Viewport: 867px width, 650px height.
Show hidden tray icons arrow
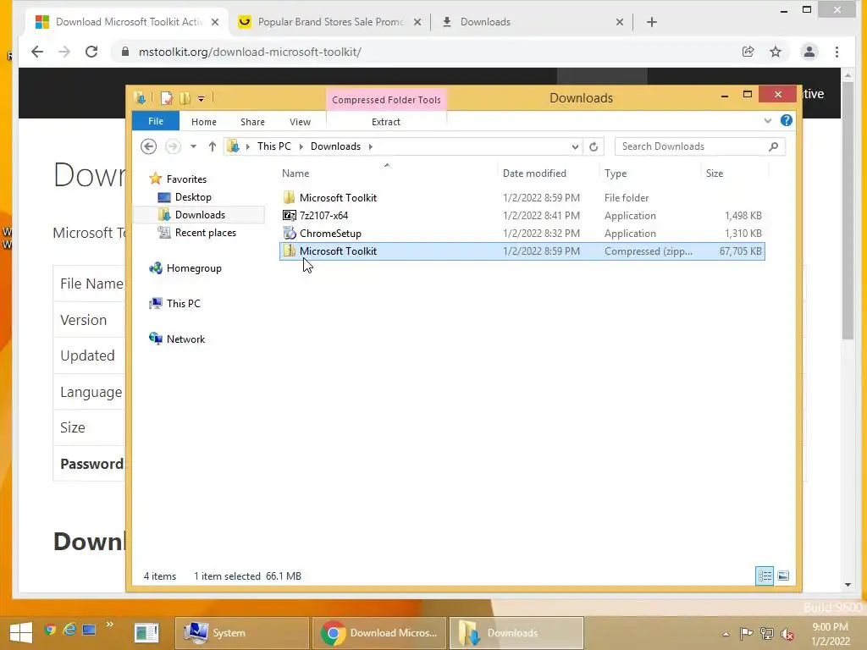[726, 634]
